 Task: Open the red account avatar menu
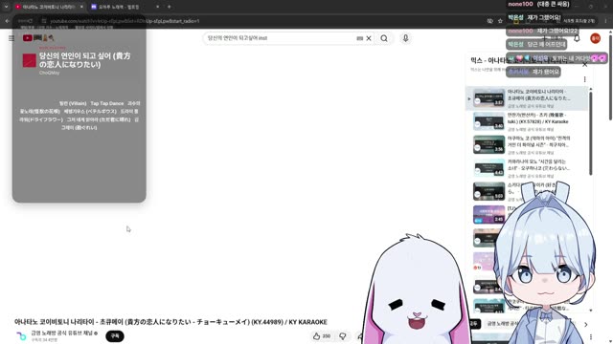tap(595, 38)
